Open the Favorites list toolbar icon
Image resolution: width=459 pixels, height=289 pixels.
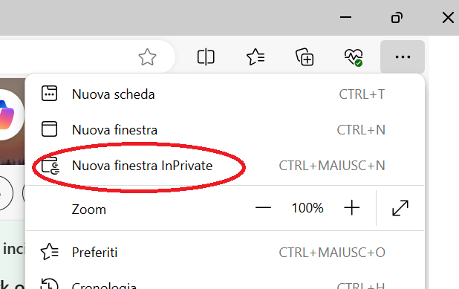tap(255, 56)
